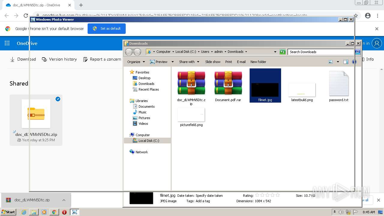Open Documents library
This screenshot has height=216, width=384.
click(x=146, y=106)
